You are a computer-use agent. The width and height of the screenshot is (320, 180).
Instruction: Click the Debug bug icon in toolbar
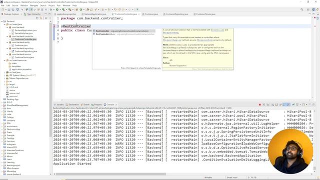[51, 9]
